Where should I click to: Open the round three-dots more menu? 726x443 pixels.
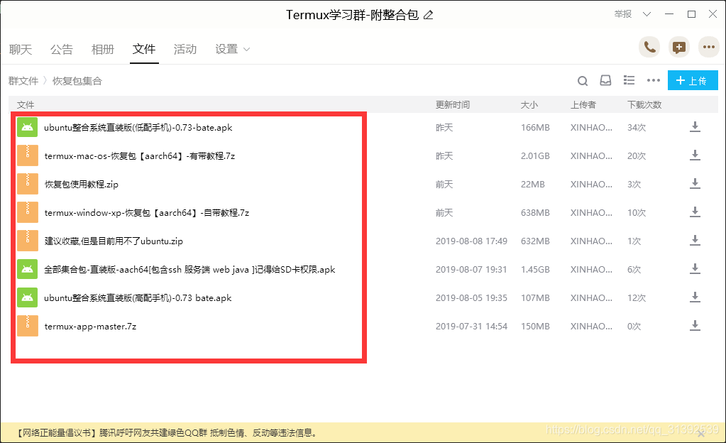708,48
